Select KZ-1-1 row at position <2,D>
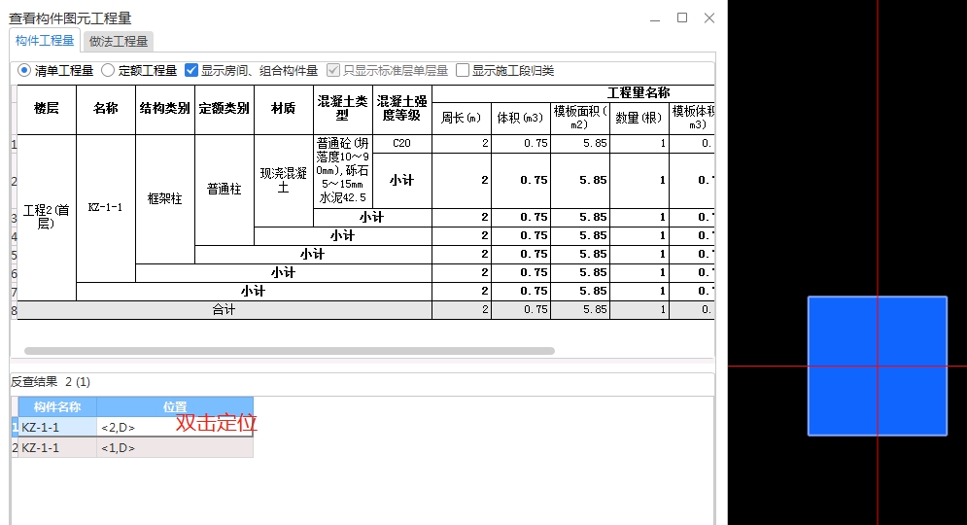967x525 pixels. 132,427
